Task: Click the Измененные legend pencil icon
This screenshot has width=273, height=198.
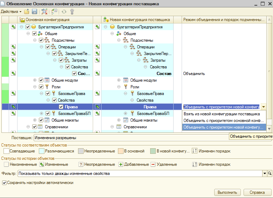Action: 42,164
